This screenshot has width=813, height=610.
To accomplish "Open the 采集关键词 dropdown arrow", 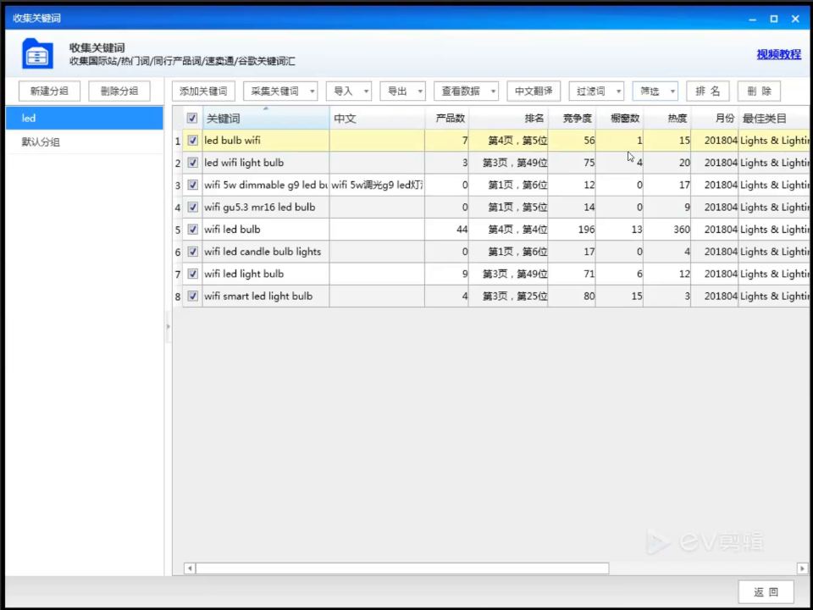I will [312, 91].
